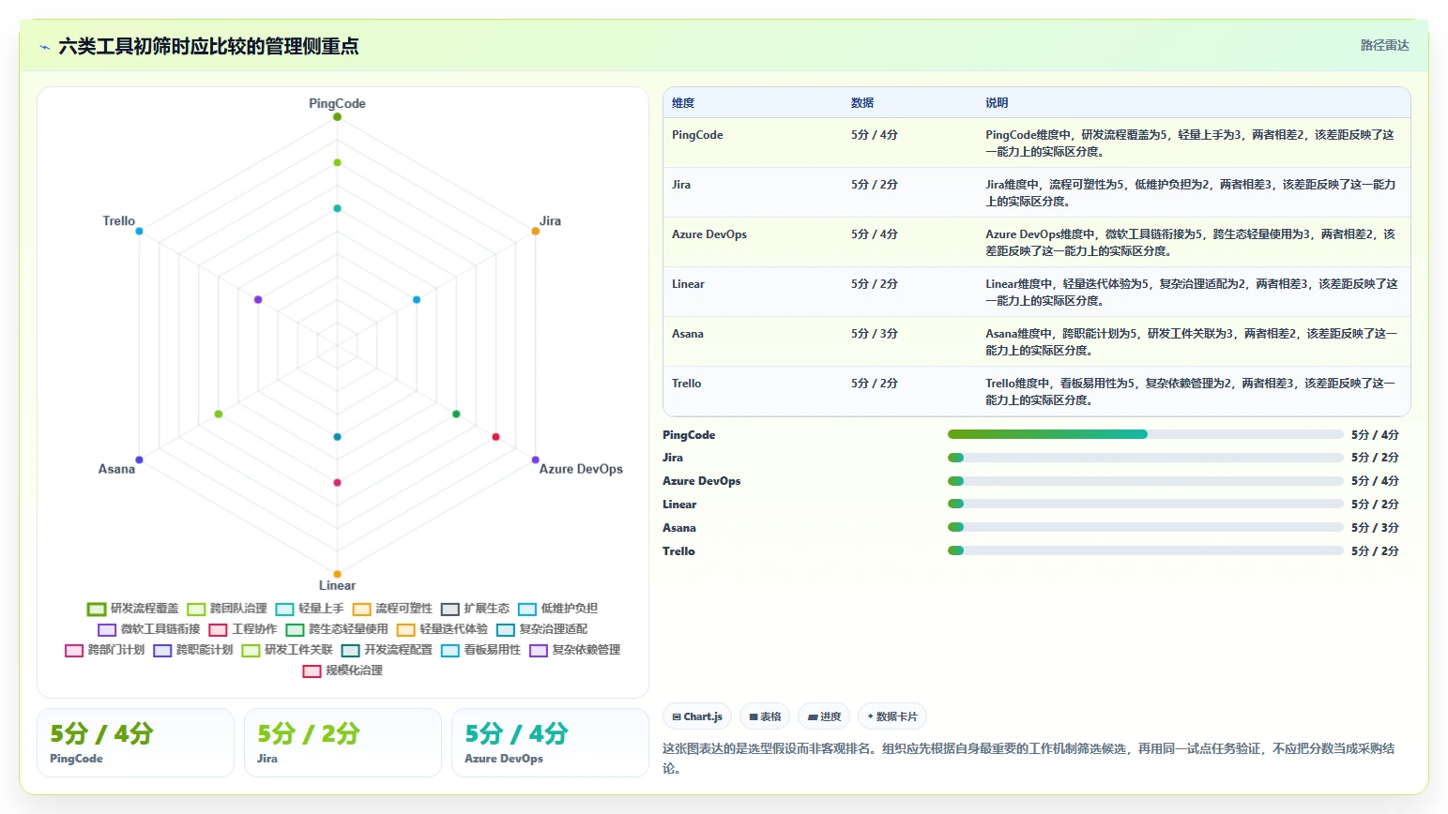Click the lightning icon beside the panel title

(x=44, y=47)
